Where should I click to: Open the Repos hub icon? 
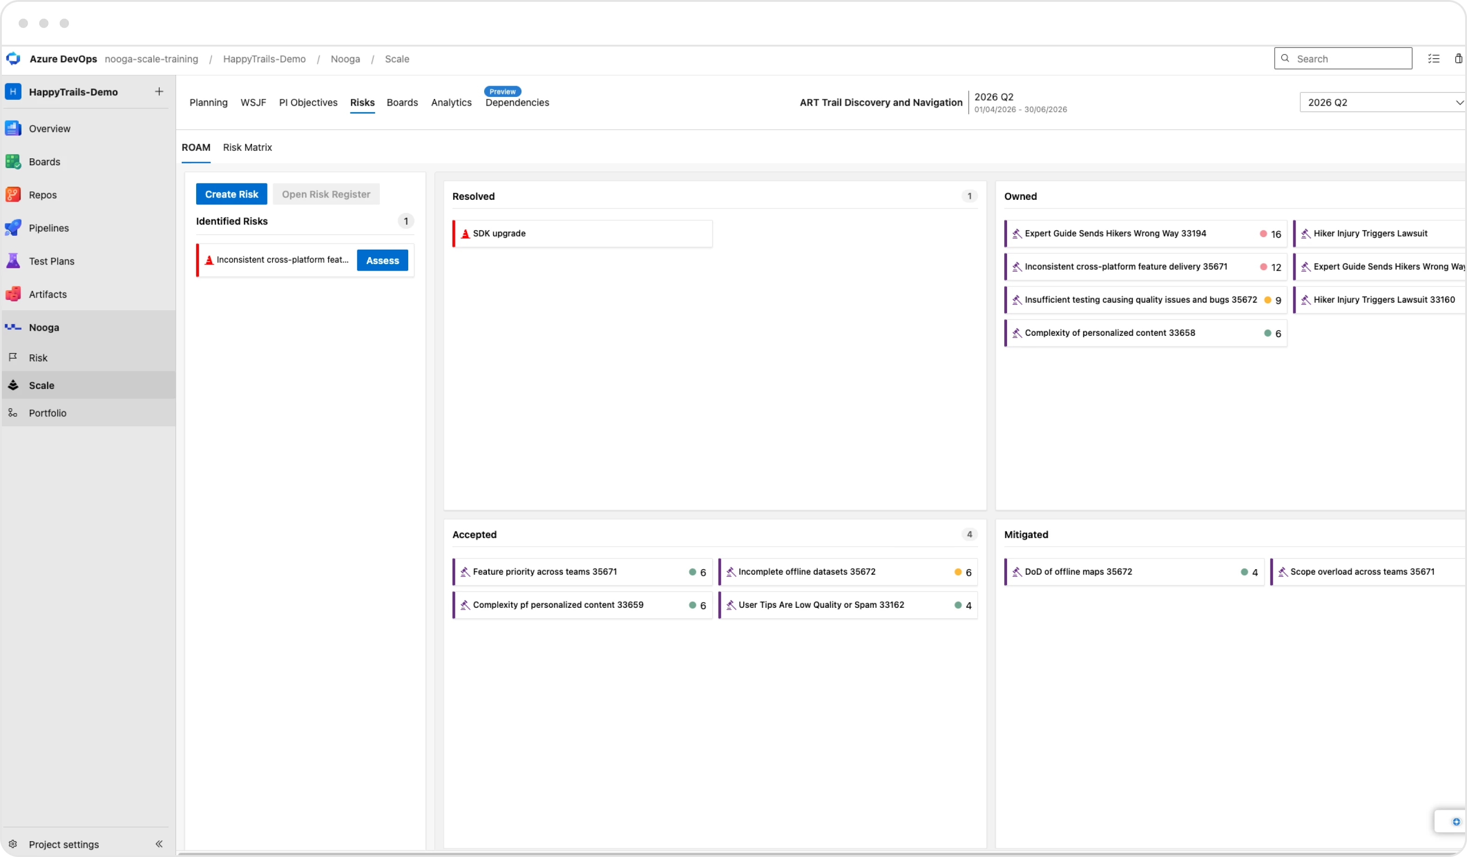click(x=13, y=195)
